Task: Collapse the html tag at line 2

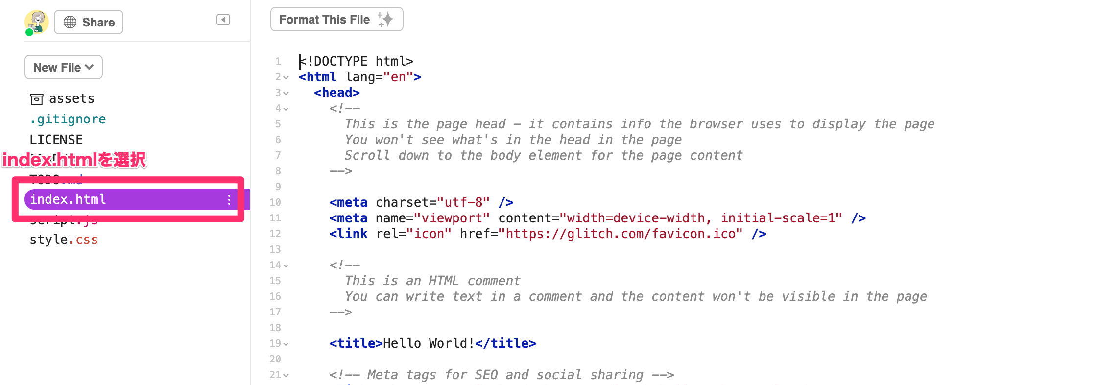Action: pos(286,77)
